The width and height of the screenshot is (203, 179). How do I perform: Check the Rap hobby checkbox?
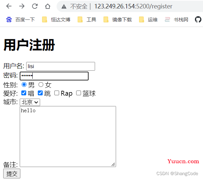pyautogui.click(x=57, y=93)
